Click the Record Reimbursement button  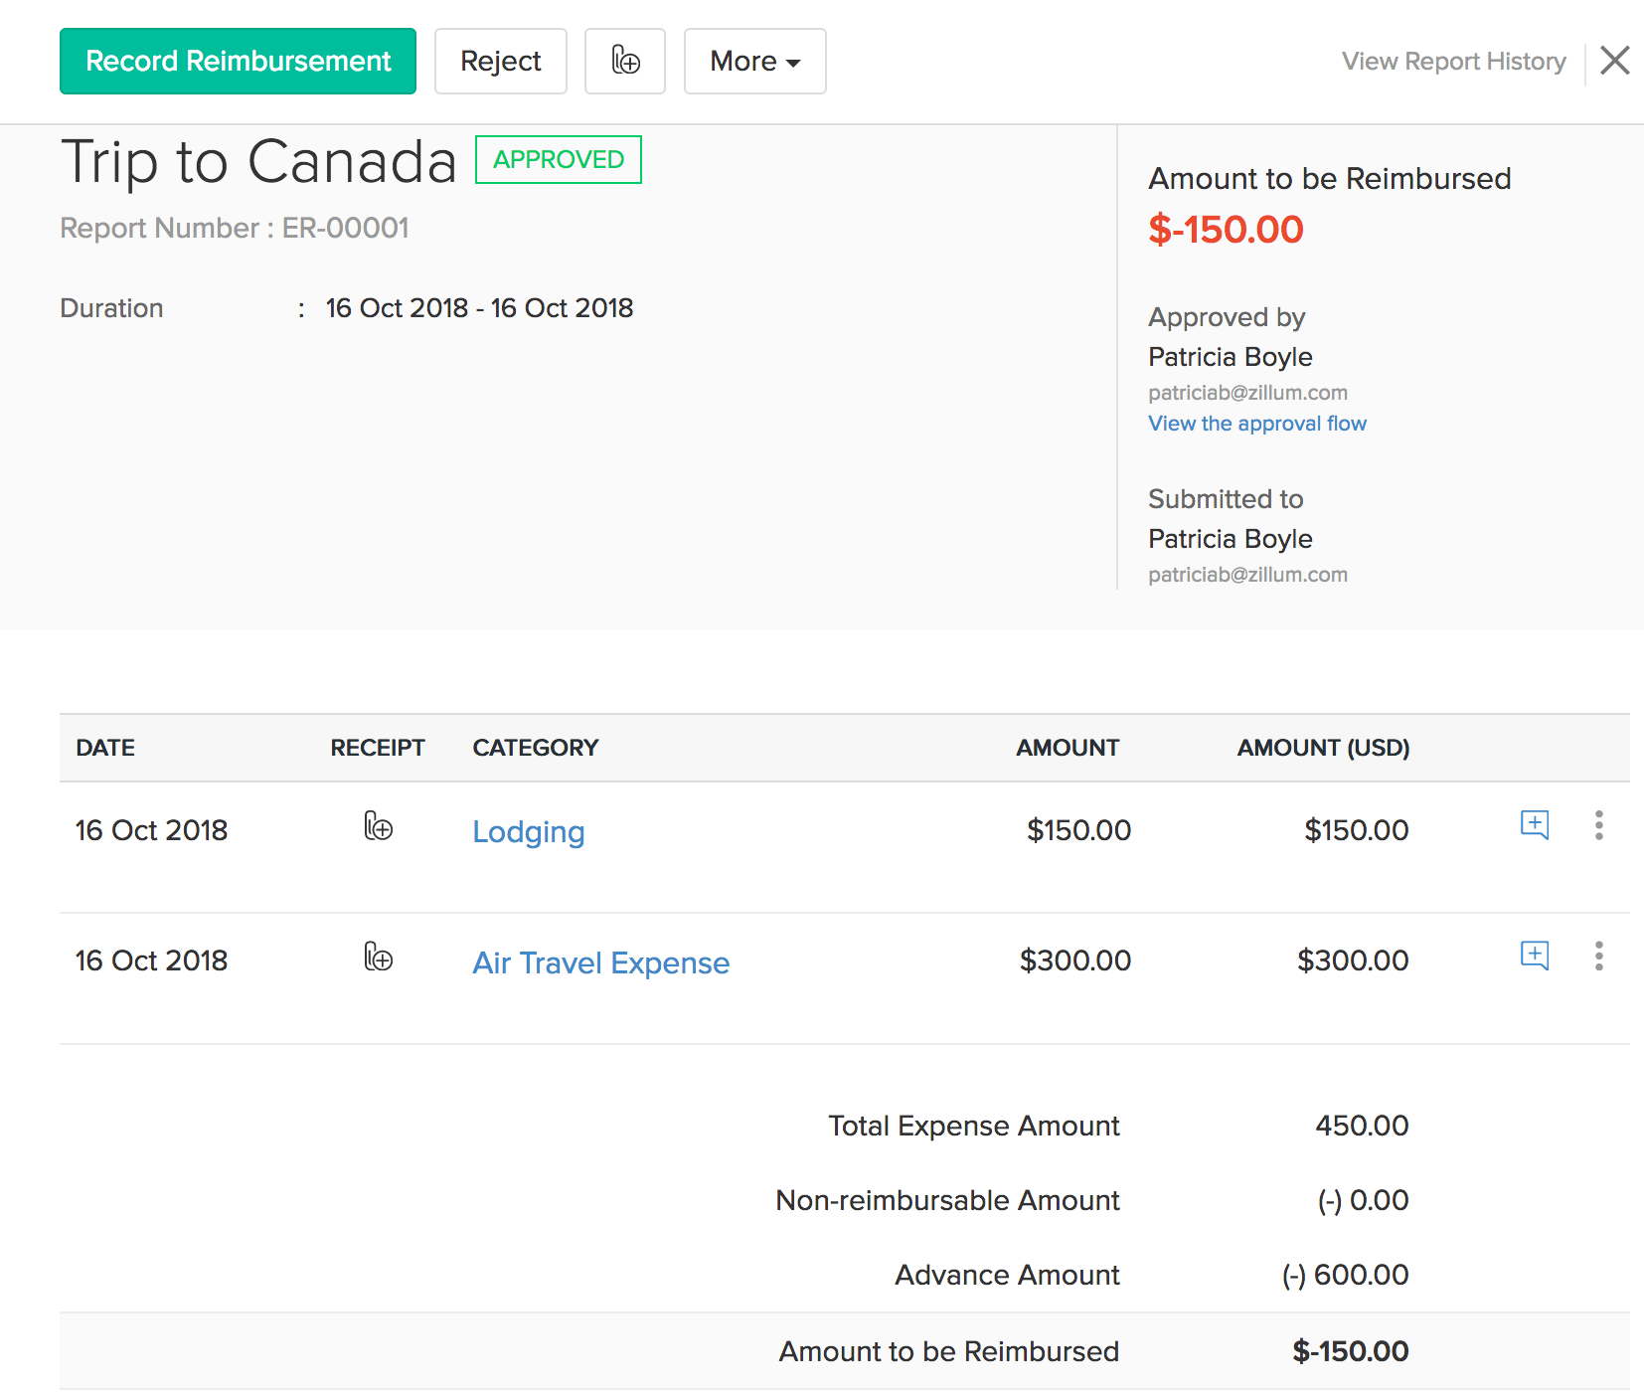(238, 62)
